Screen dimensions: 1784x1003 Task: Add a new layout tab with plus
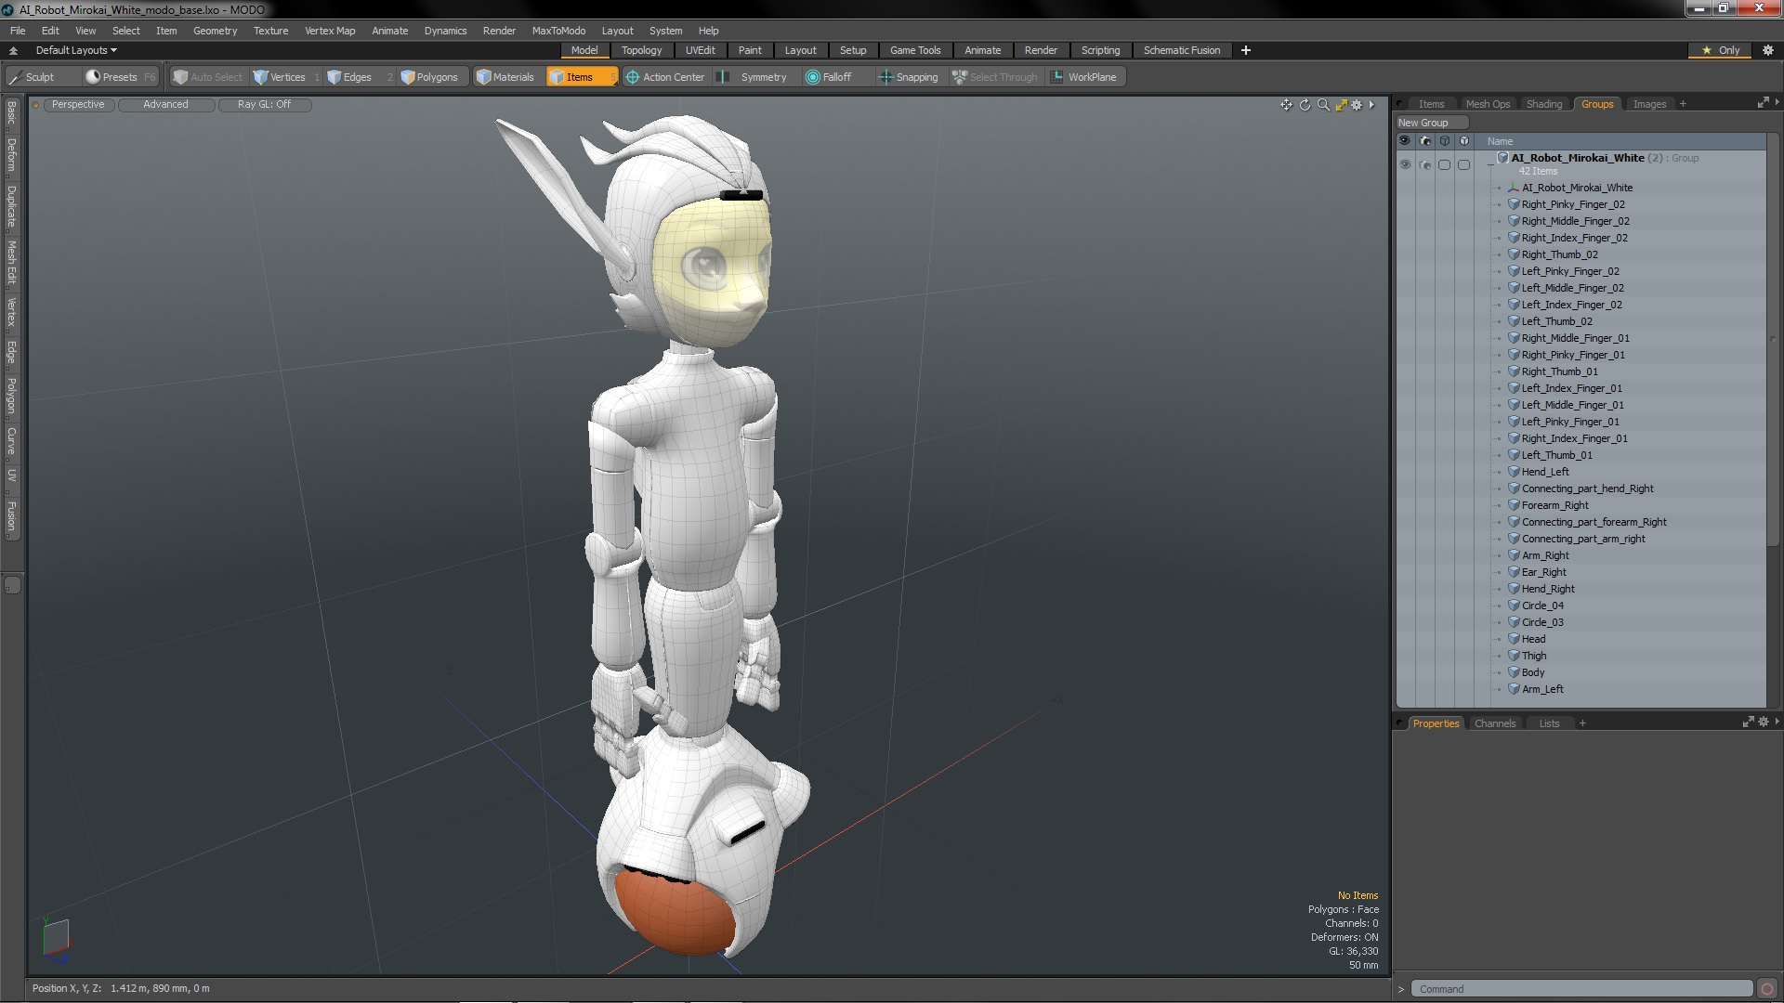1246,50
